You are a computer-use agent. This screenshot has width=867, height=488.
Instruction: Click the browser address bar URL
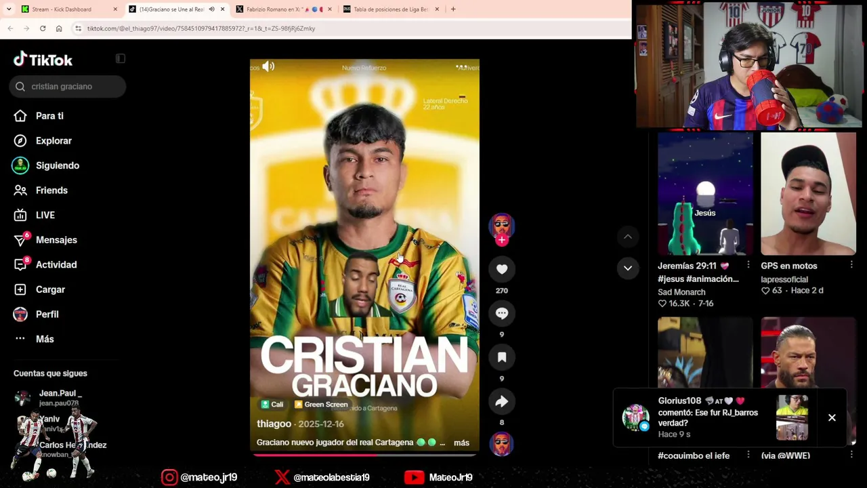tap(201, 28)
